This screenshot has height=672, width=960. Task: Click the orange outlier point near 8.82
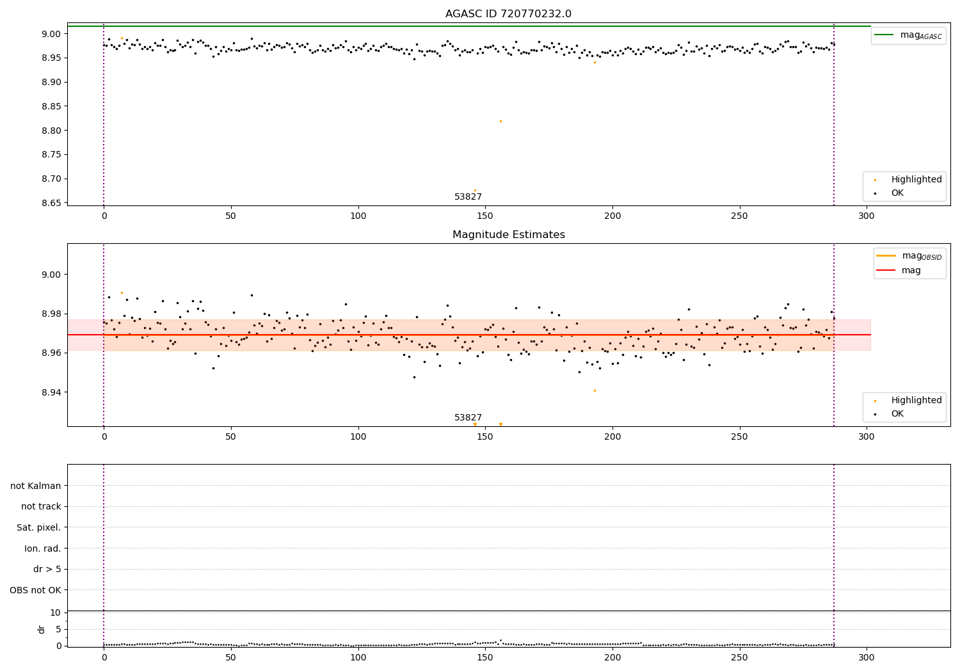tap(500, 121)
